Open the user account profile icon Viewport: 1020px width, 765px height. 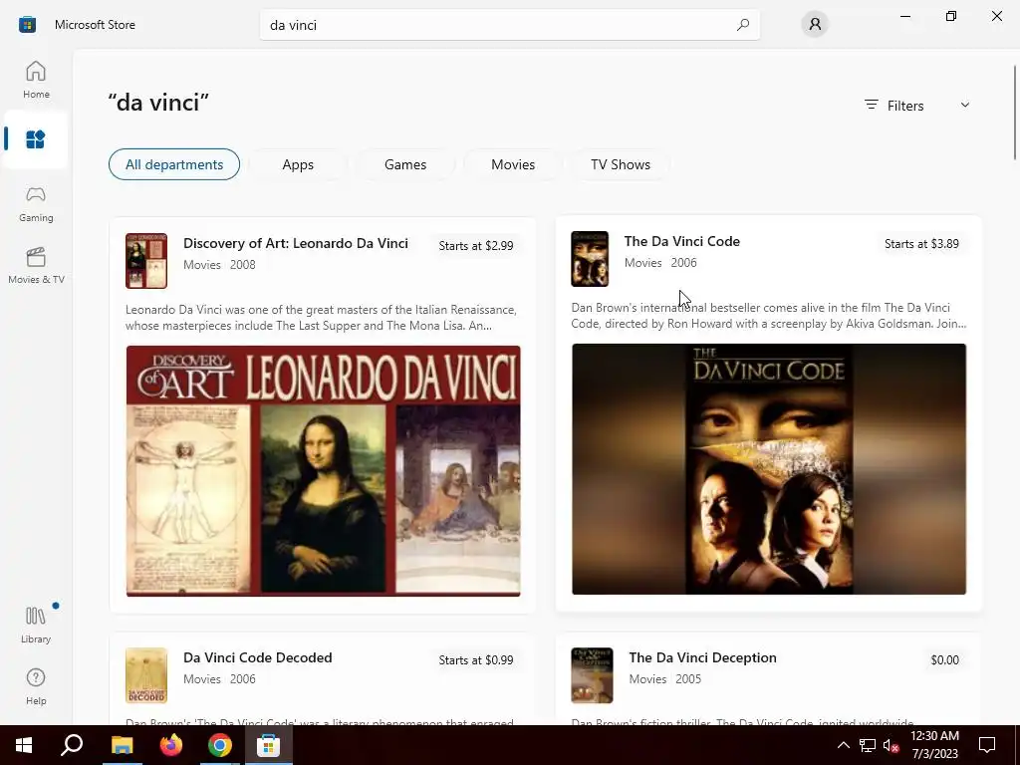815,25
